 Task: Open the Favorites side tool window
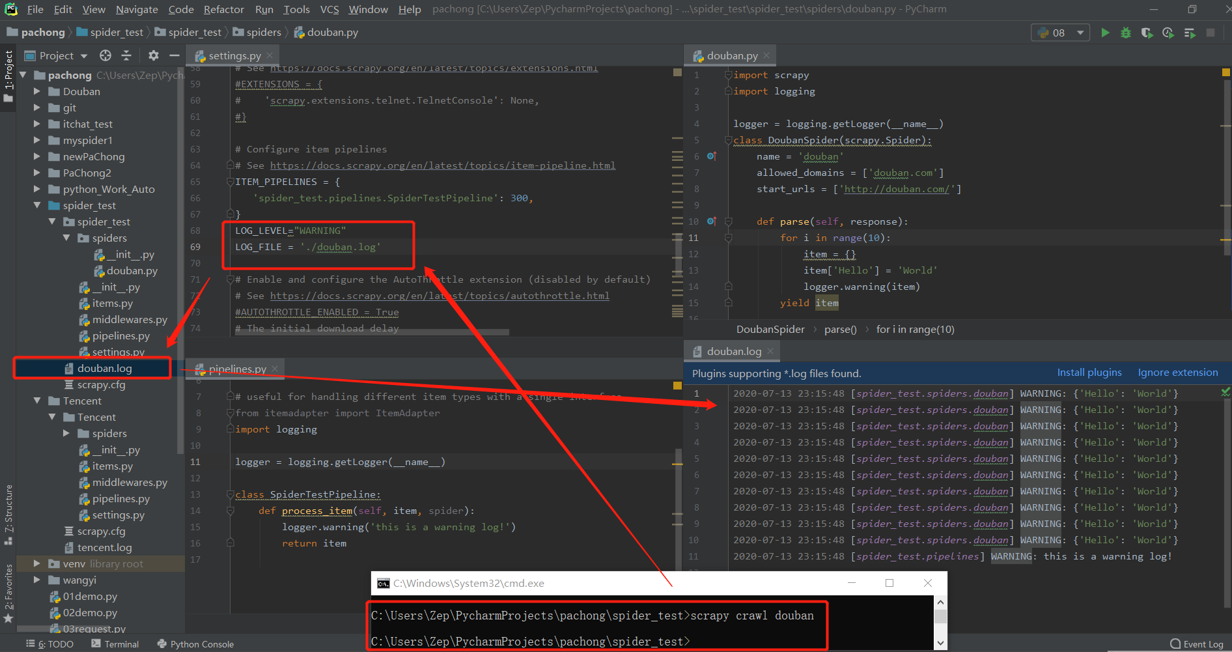coord(8,593)
